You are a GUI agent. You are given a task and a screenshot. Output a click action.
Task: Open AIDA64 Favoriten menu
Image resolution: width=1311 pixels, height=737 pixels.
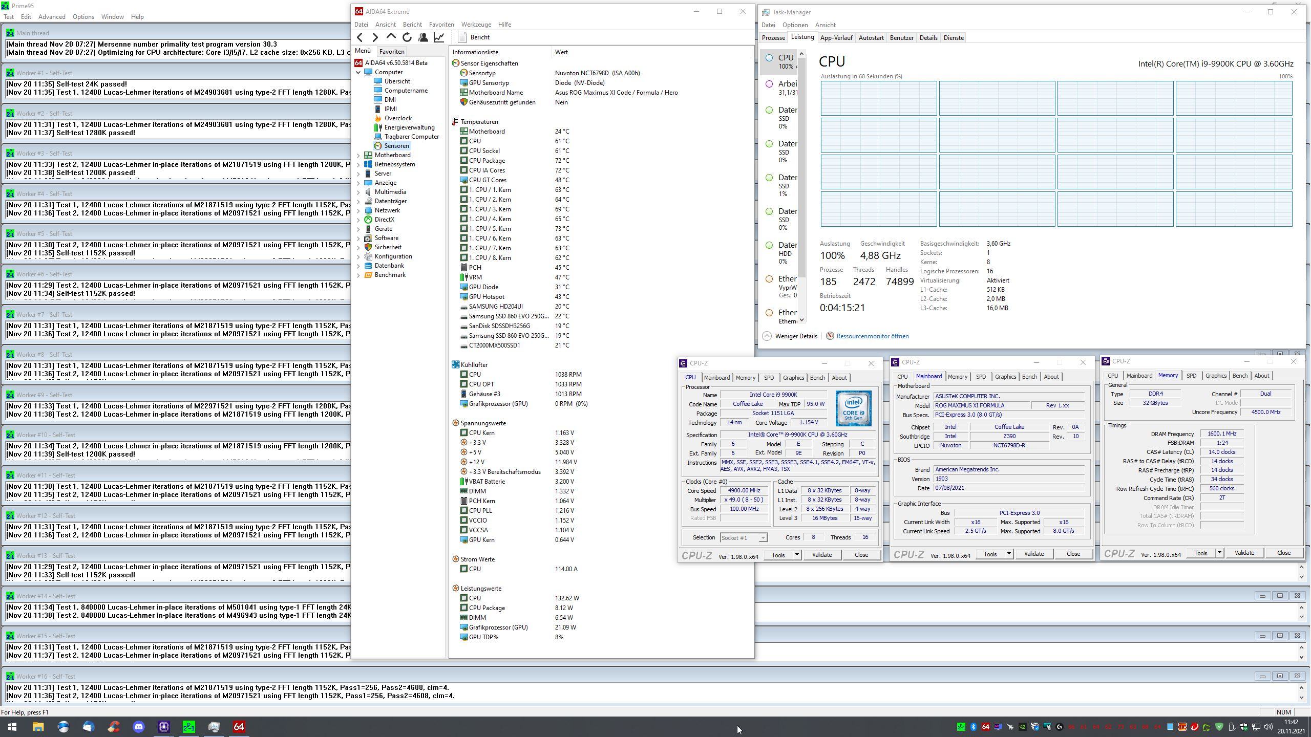pyautogui.click(x=441, y=25)
